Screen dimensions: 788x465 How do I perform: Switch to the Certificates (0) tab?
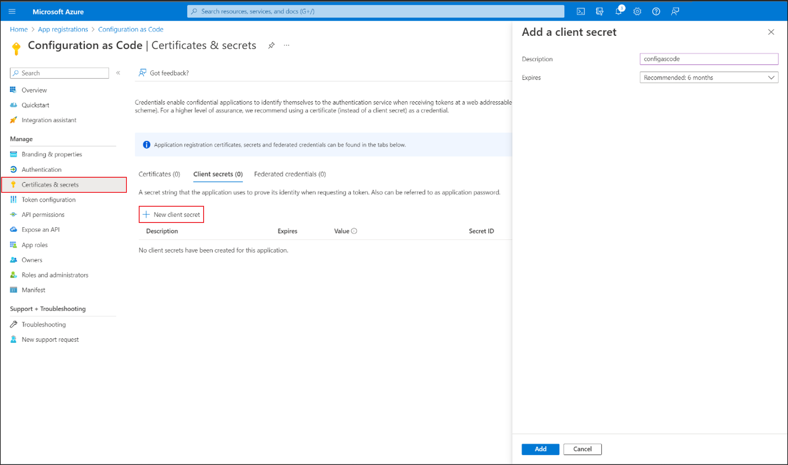tap(159, 174)
